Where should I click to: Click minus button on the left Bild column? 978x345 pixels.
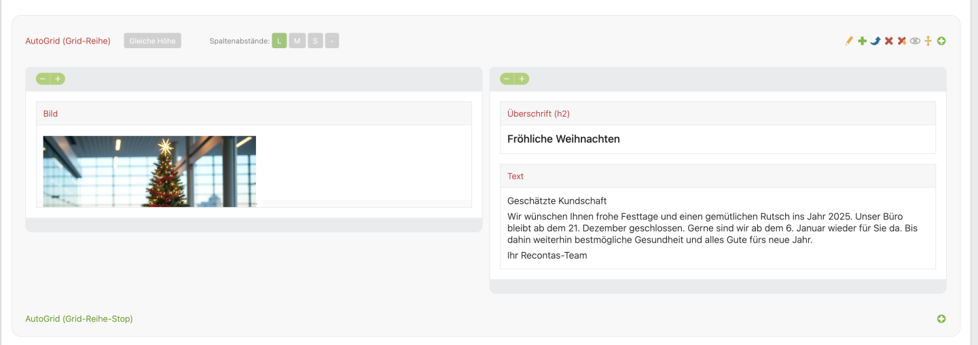click(x=43, y=79)
